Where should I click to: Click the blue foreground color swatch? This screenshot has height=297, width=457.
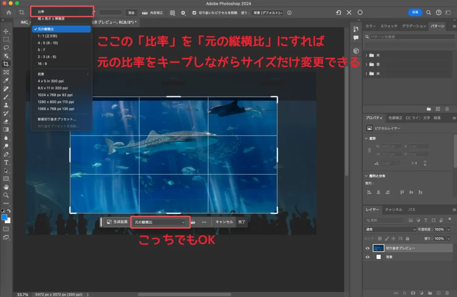tap(4, 218)
